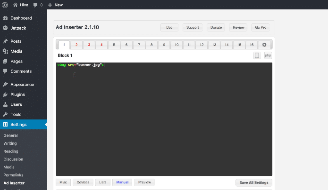Click the Preview button
This screenshot has height=190, width=328.
(x=144, y=182)
